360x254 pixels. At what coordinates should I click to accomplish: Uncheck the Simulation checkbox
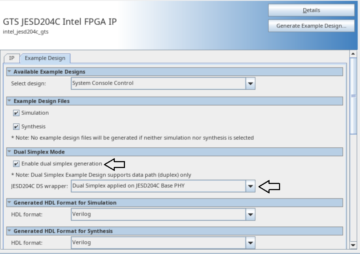coord(16,113)
